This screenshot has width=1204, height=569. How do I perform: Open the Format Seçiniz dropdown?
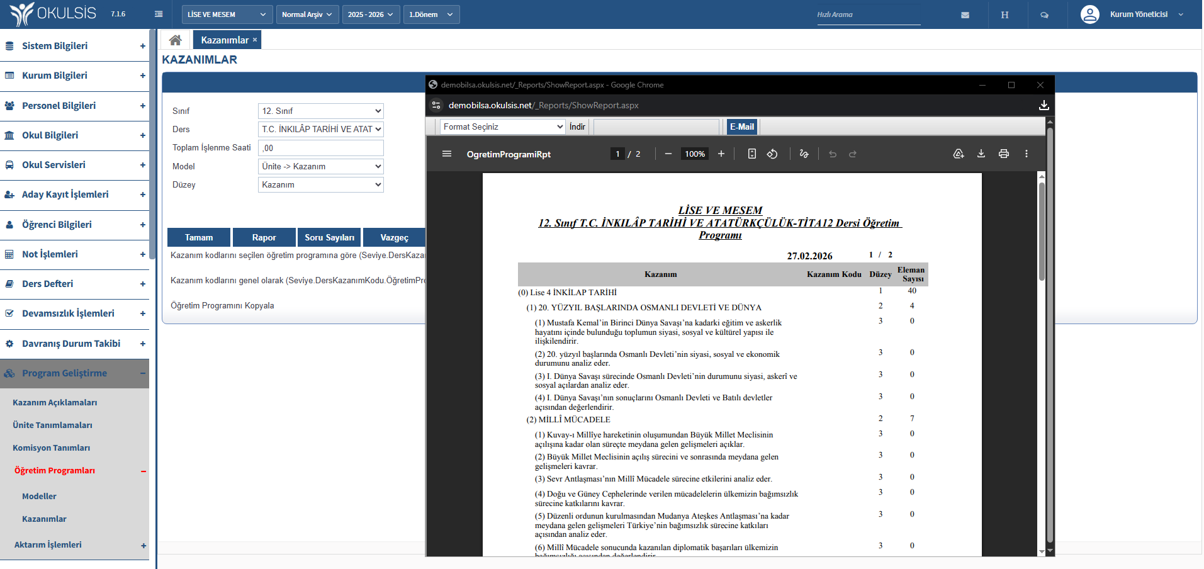point(502,127)
